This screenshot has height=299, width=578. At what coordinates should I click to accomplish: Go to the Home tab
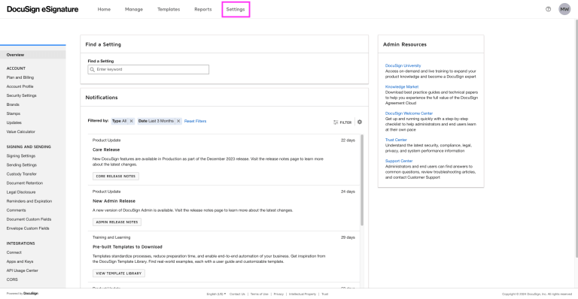coord(104,9)
